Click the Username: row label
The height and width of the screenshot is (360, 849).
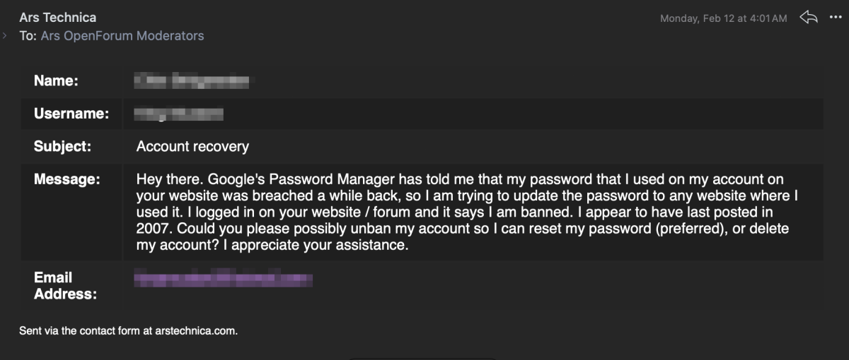pos(71,114)
